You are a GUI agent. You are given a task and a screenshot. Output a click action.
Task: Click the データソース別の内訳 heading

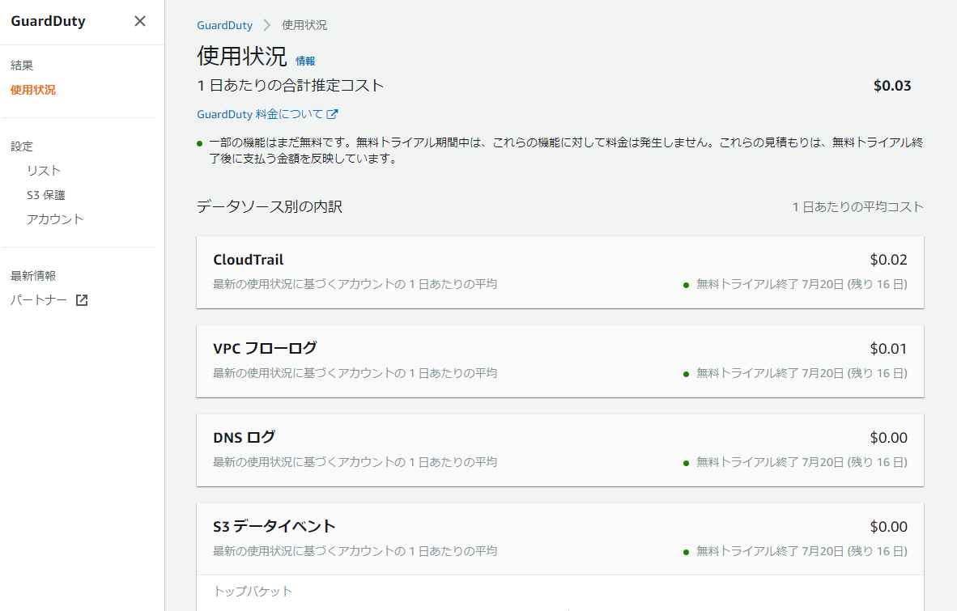click(x=270, y=206)
